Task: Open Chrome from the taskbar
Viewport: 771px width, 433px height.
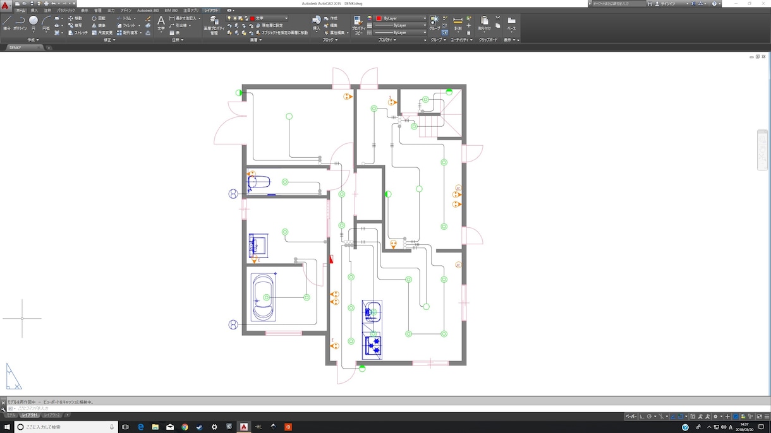Action: pos(185,427)
